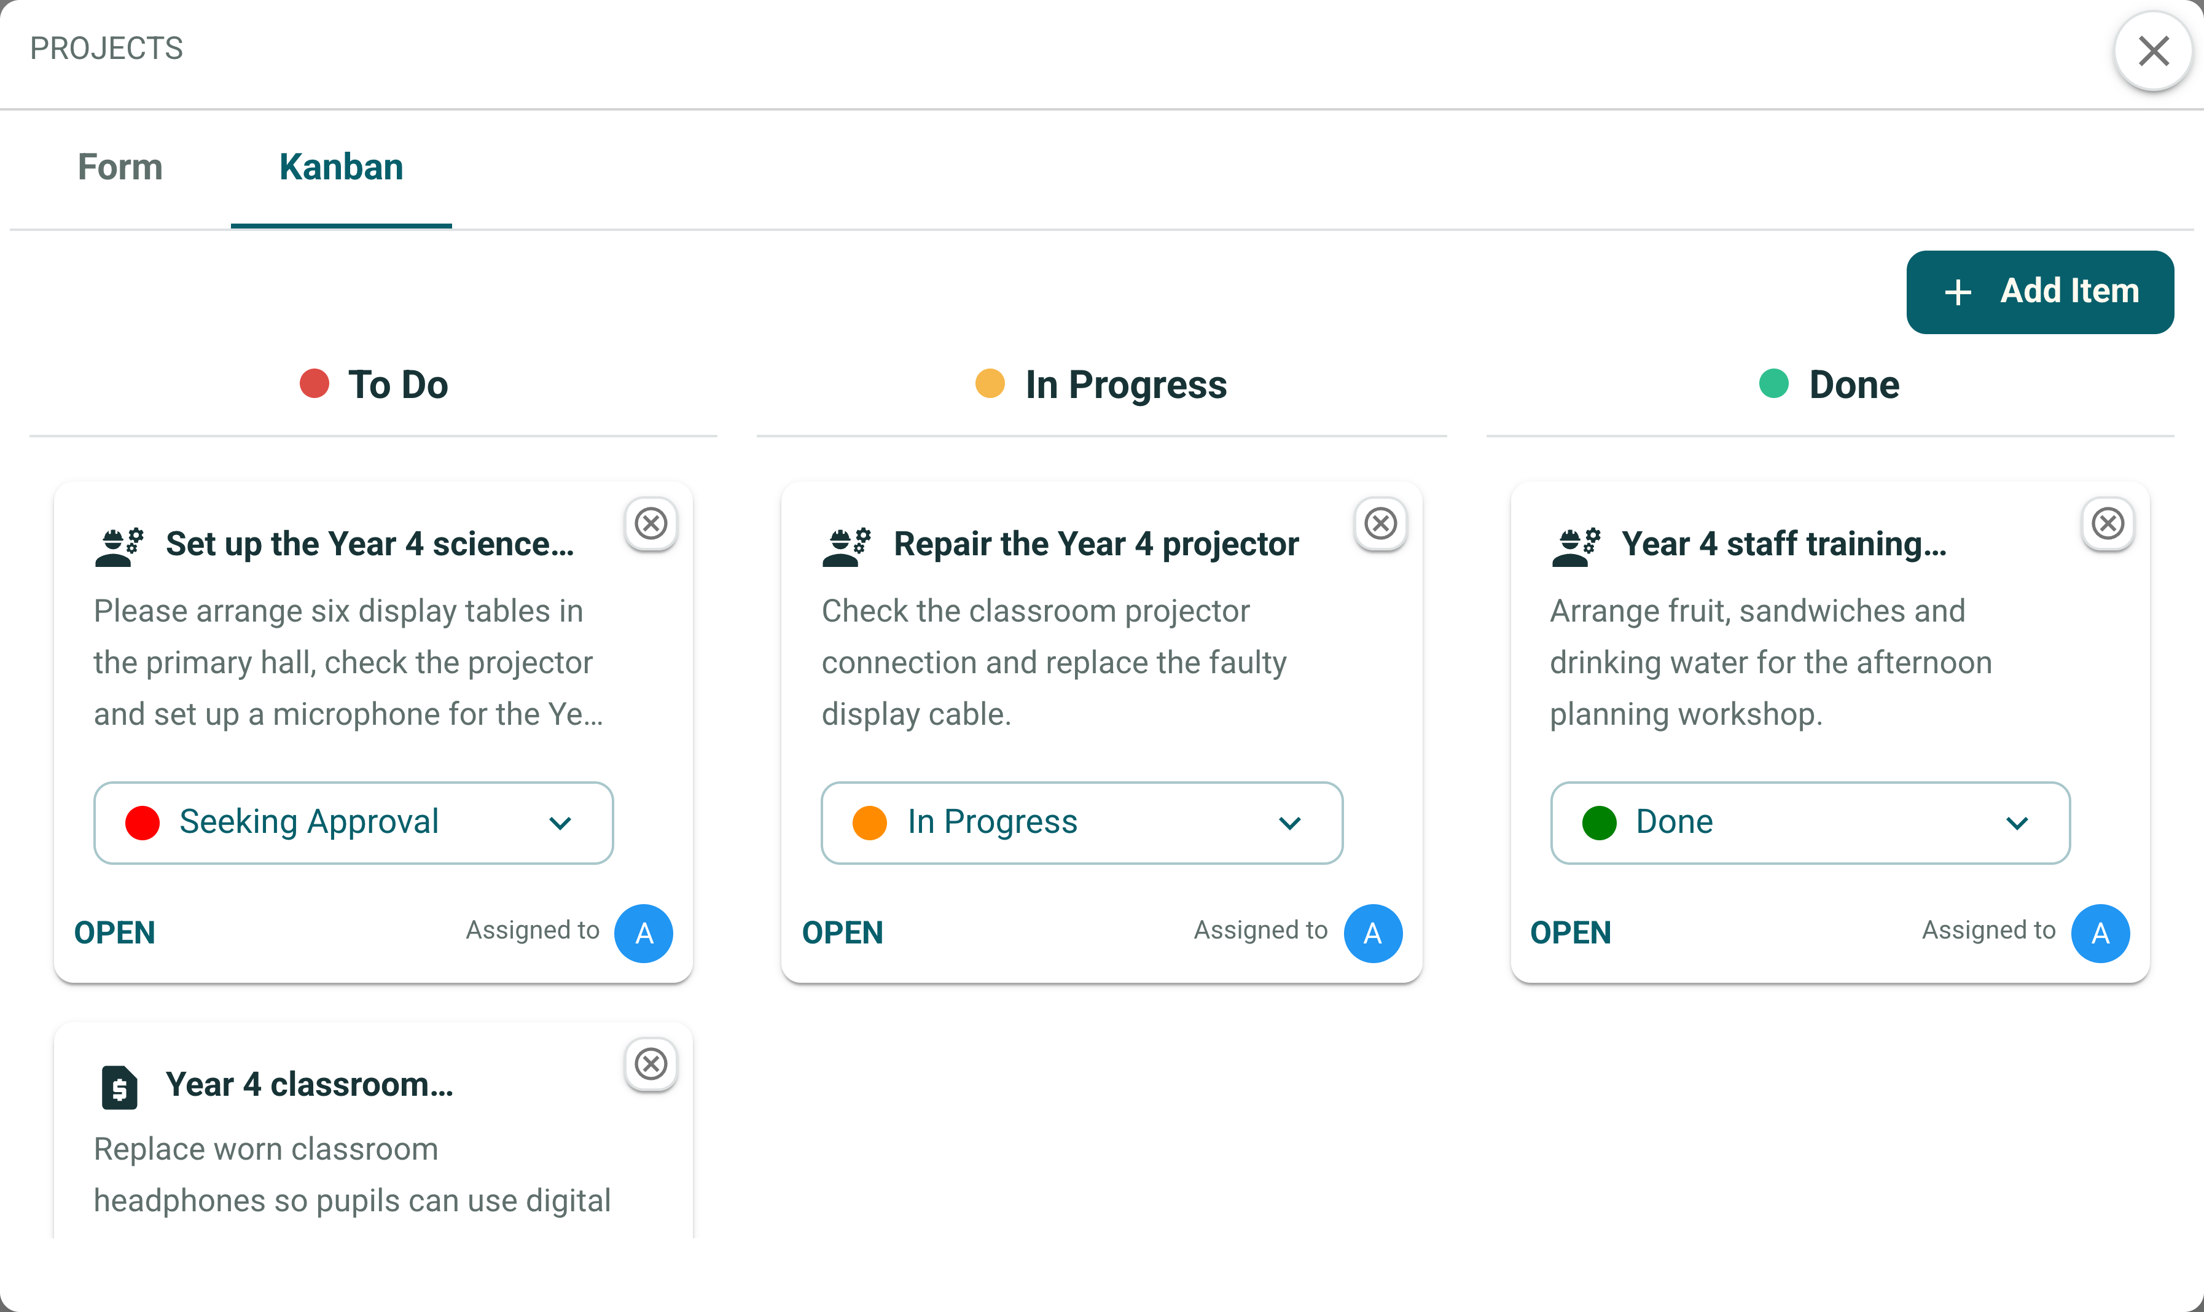Click the worker icon on the science card
This screenshot has width=2204, height=1312.
[119, 545]
